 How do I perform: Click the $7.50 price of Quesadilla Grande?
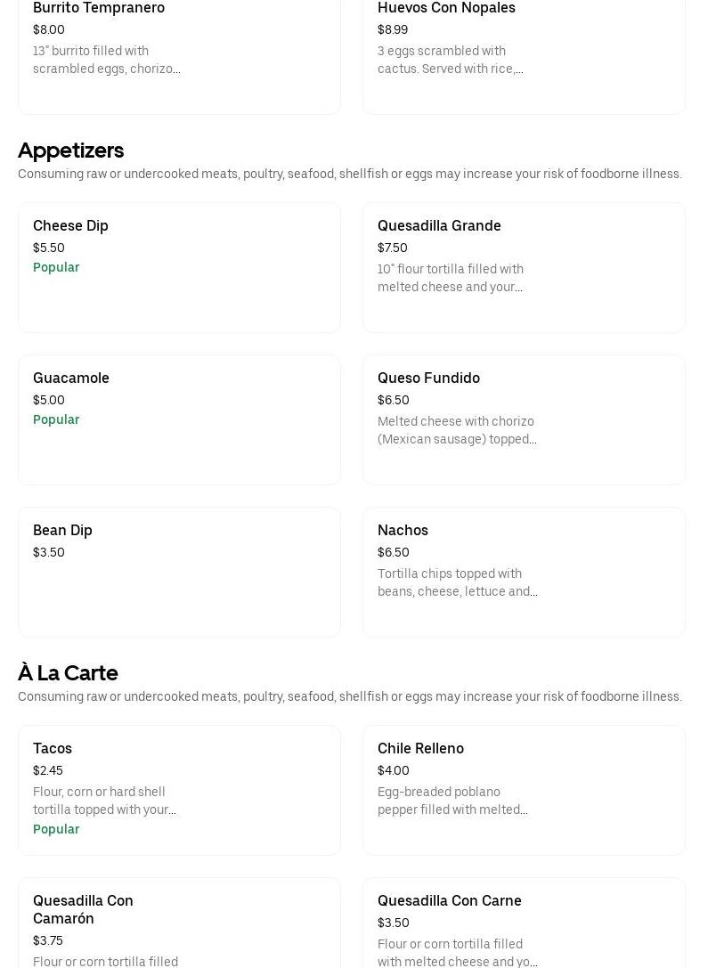[393, 248]
